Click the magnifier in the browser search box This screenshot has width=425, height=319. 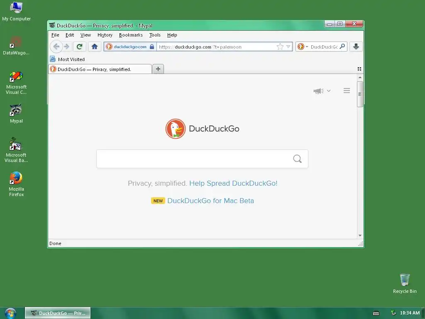tap(342, 47)
